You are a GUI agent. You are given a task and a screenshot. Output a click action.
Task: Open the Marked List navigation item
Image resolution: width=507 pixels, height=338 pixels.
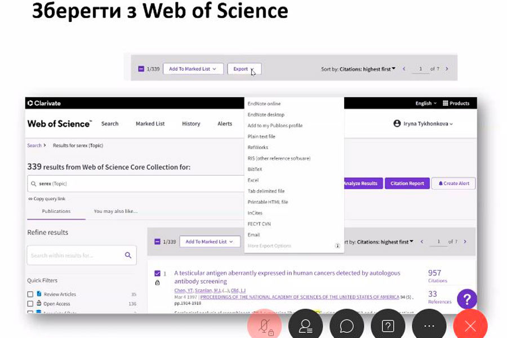click(150, 123)
